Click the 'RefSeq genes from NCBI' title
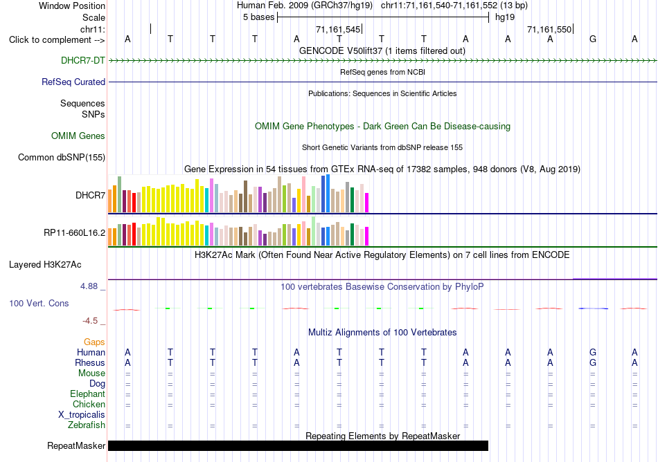658x462 pixels. coord(382,72)
